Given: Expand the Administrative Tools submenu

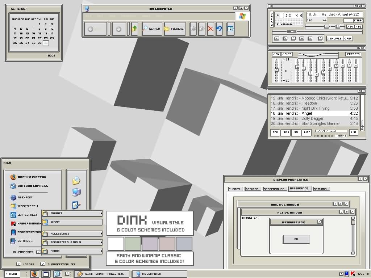Looking at the screenshot, I should (x=72, y=242).
